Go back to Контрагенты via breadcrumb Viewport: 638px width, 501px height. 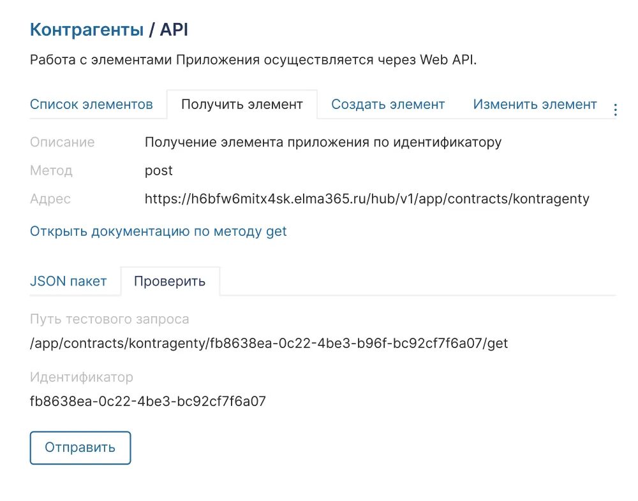[x=87, y=29]
